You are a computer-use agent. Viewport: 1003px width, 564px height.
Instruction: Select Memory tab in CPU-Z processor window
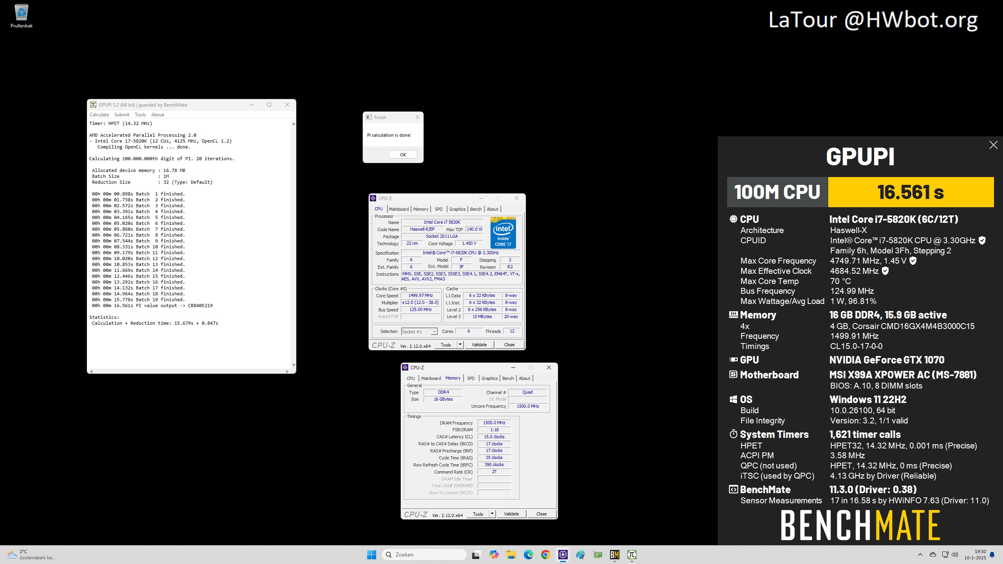click(421, 209)
